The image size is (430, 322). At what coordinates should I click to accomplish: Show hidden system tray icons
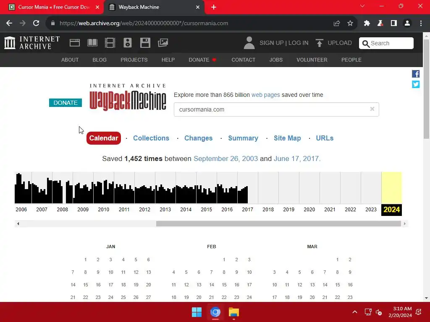point(354,312)
